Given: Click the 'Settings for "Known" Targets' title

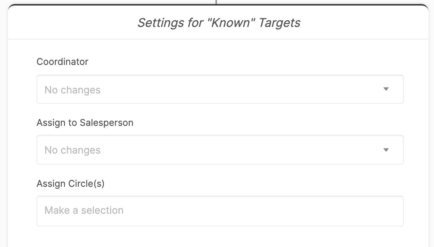Looking at the screenshot, I should (x=219, y=23).
